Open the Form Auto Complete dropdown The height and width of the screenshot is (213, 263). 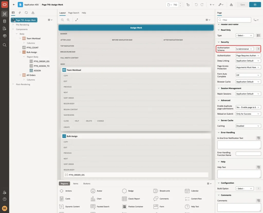click(248, 75)
